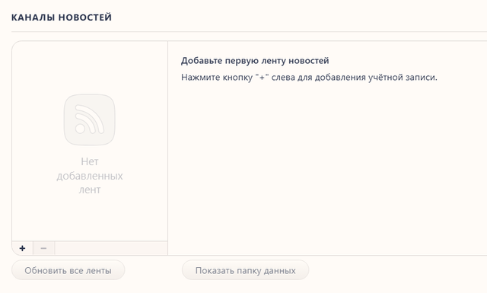Click the greyed RSS feed placeholder icon
This screenshot has width=487, height=293.
click(90, 119)
